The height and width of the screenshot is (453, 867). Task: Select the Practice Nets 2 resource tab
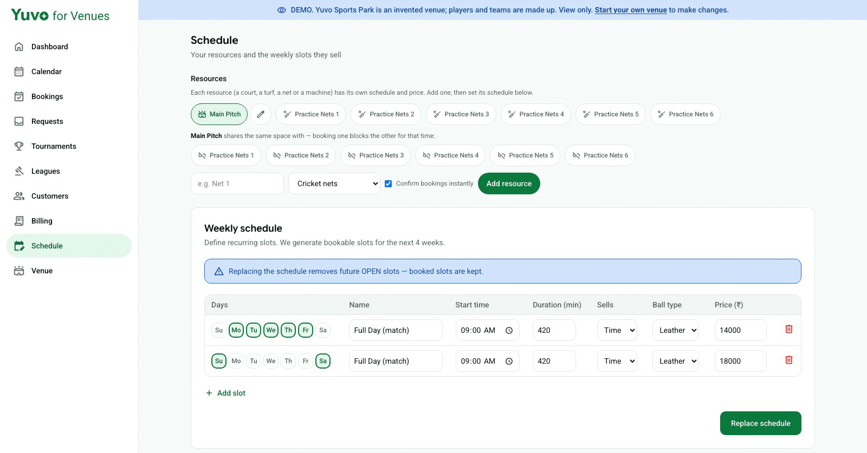pos(386,114)
